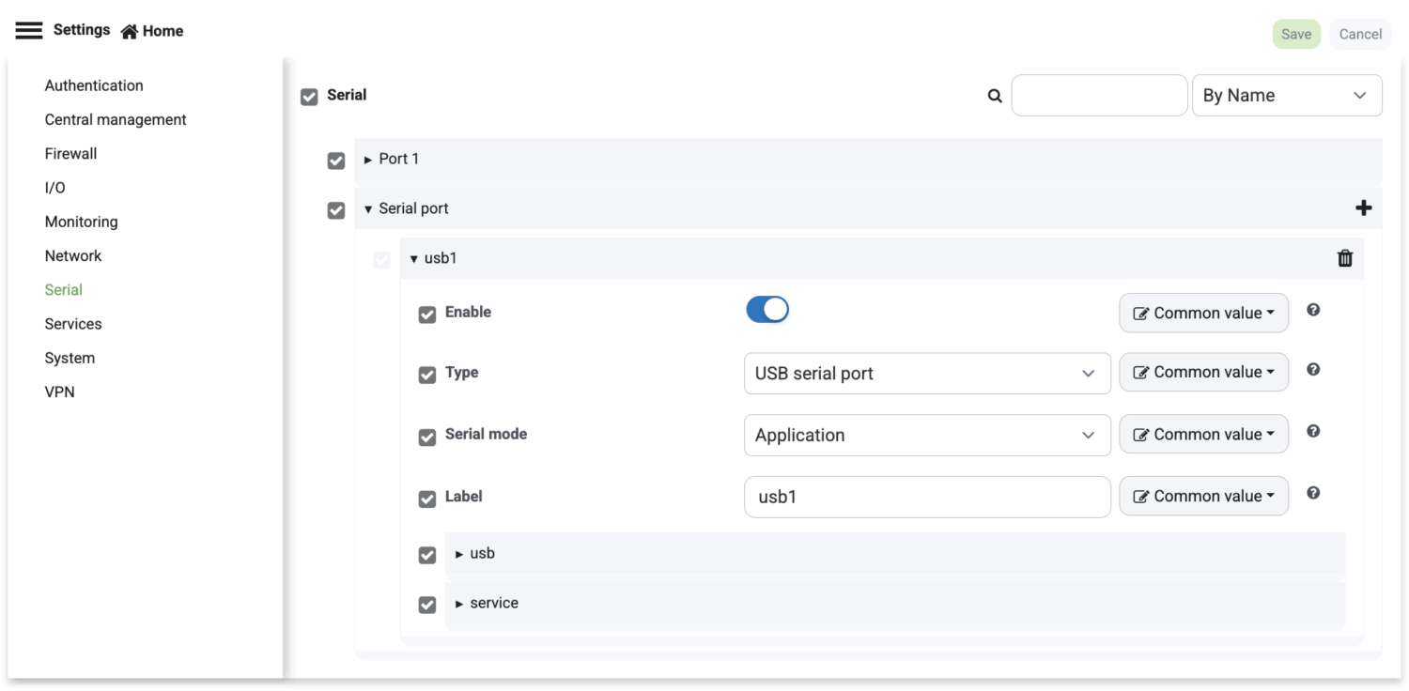Open help icon for Type setting
Image resolution: width=1409 pixels, height=691 pixels.
coord(1313,370)
